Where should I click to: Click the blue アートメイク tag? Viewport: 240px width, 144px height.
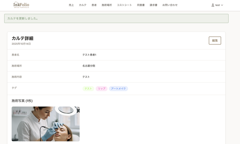[x=118, y=88]
